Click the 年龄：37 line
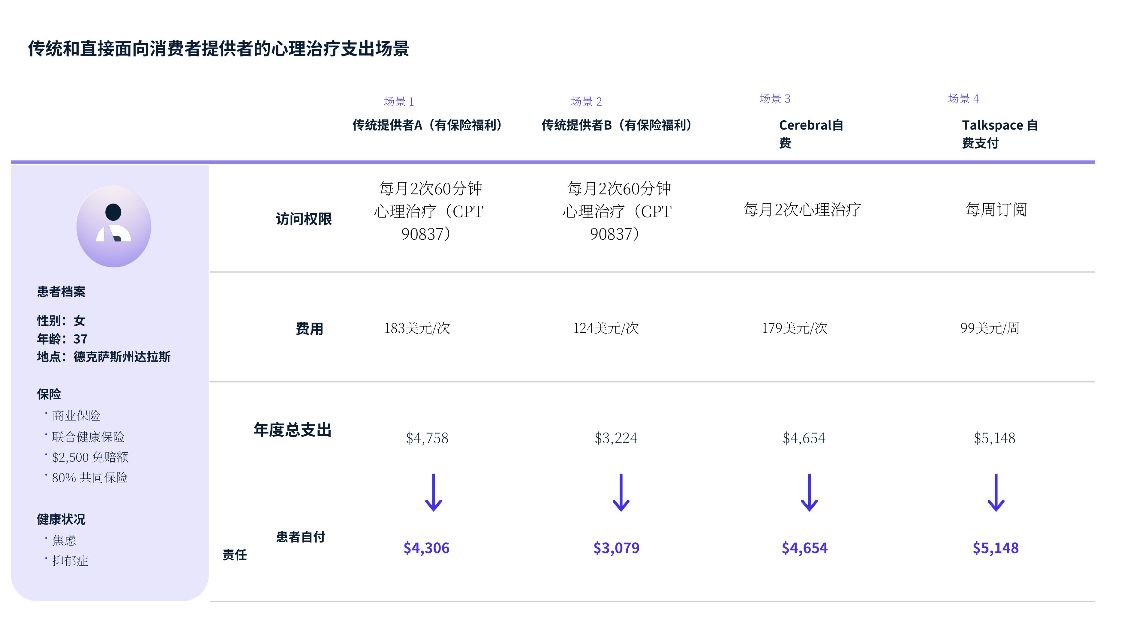The width and height of the screenshot is (1124, 629). click(62, 339)
